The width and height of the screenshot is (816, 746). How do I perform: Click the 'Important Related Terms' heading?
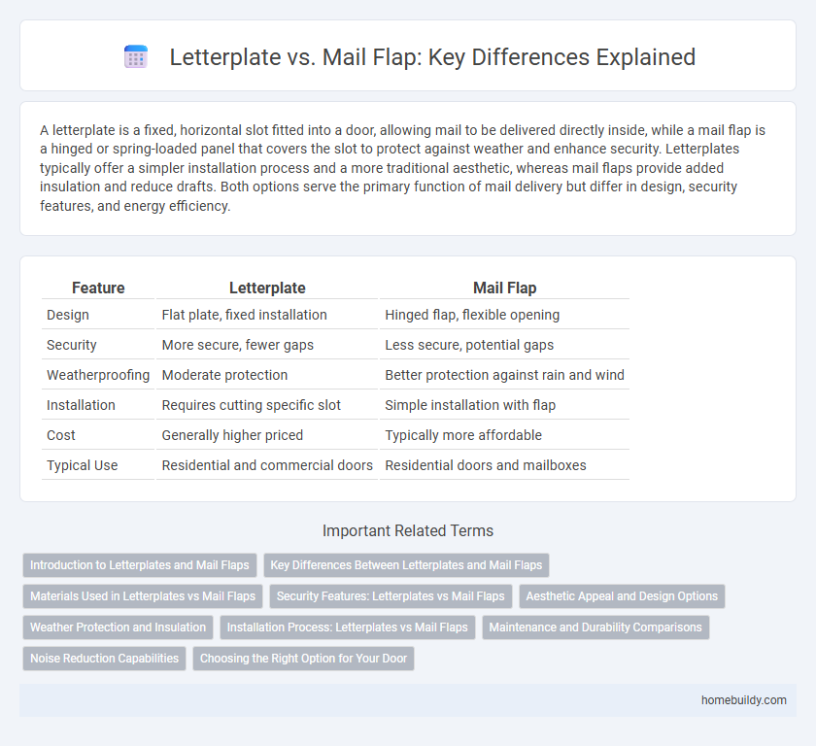point(408,531)
